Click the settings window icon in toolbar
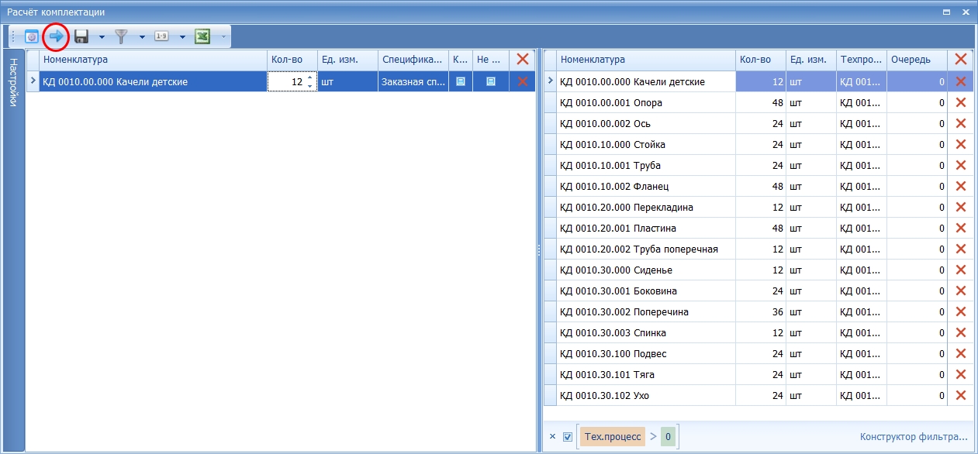This screenshot has height=454, width=978. pos(32,36)
